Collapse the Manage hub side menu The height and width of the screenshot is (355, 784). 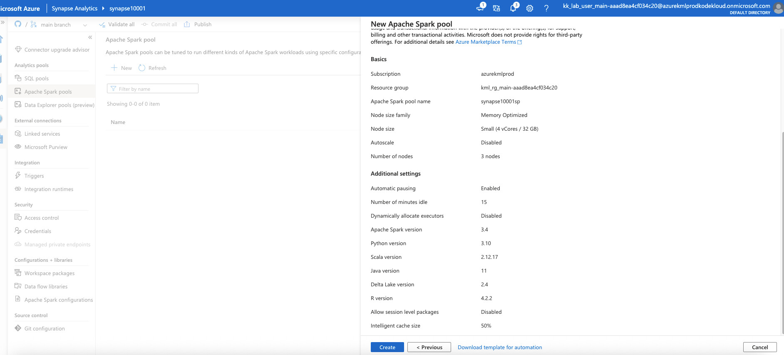coord(90,37)
